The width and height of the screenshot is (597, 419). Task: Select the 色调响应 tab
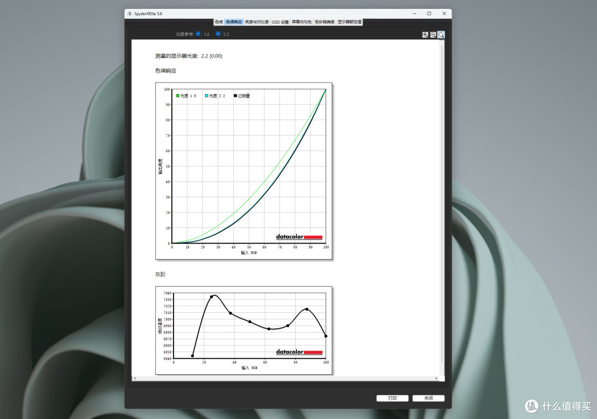tap(234, 22)
